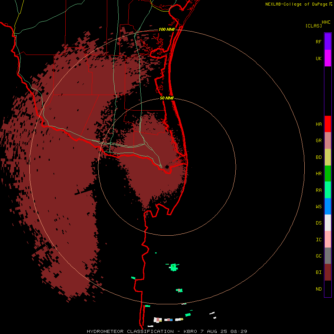Click the 'BD' legend label
334x334 pixels.
[318, 157]
